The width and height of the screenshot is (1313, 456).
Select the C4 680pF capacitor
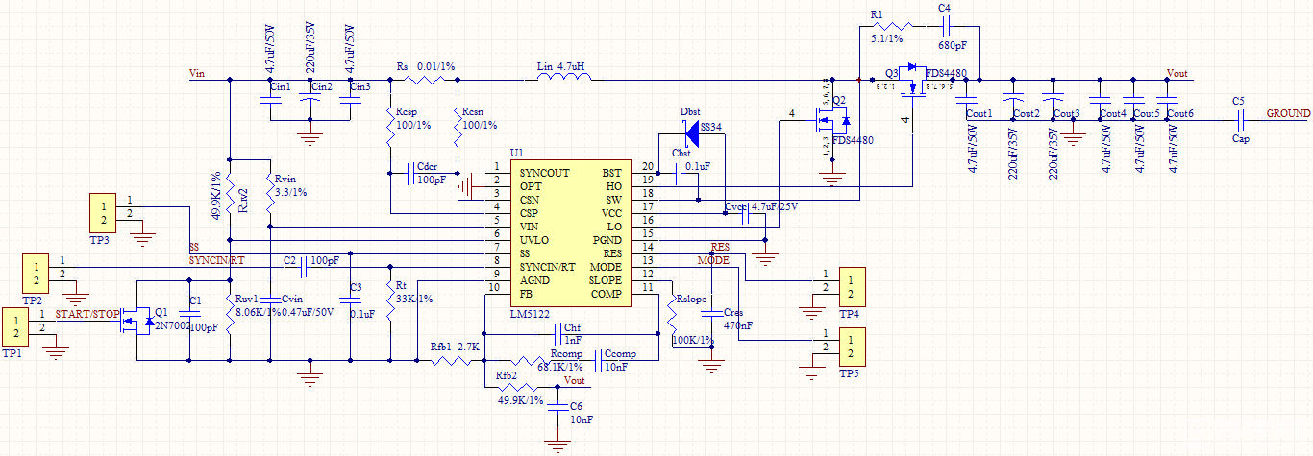[x=945, y=26]
